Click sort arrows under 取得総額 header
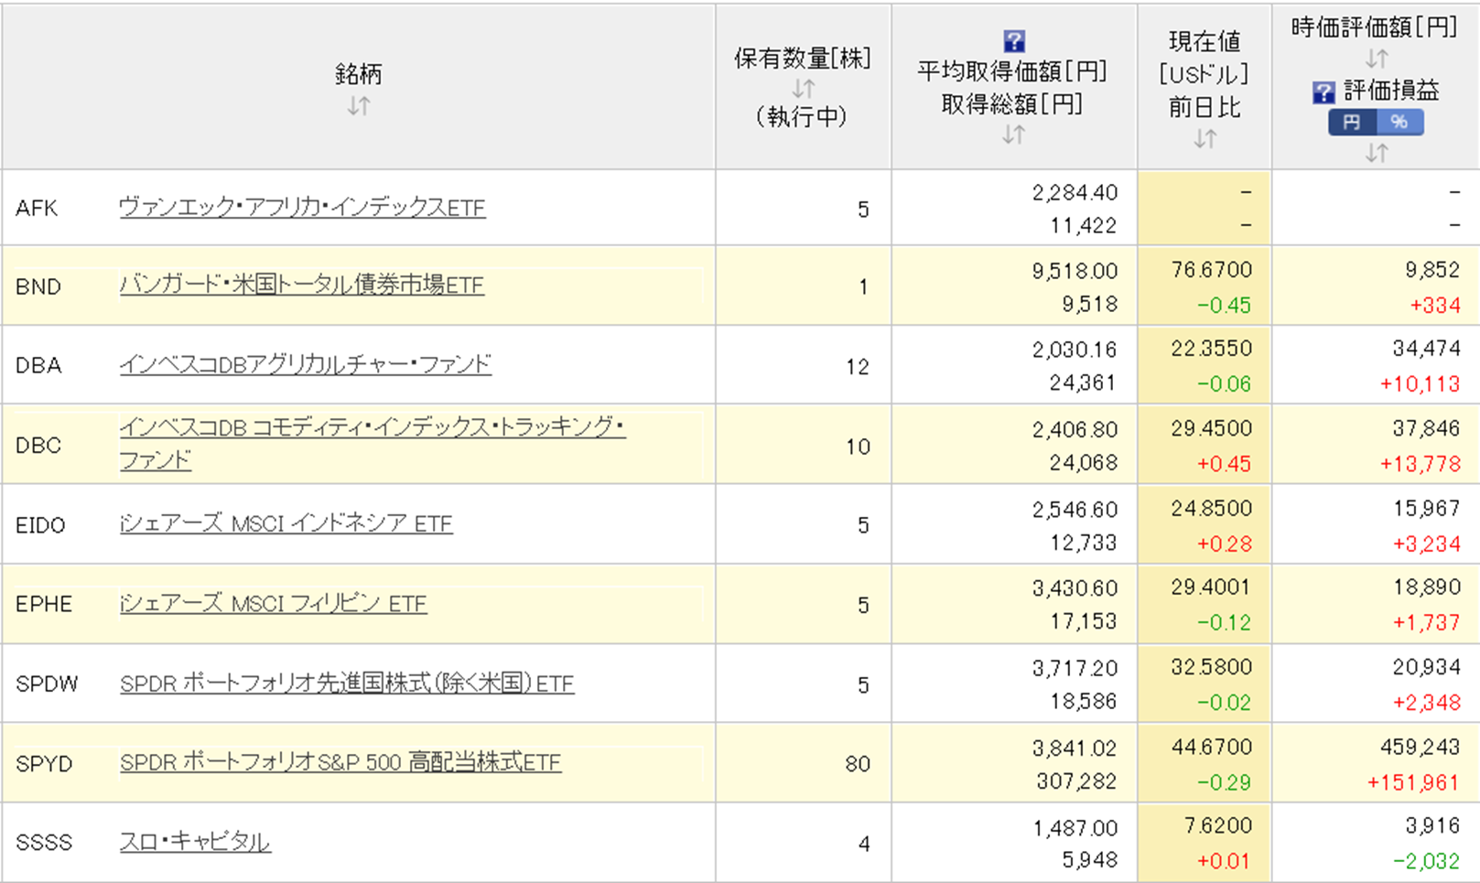 tap(1012, 135)
